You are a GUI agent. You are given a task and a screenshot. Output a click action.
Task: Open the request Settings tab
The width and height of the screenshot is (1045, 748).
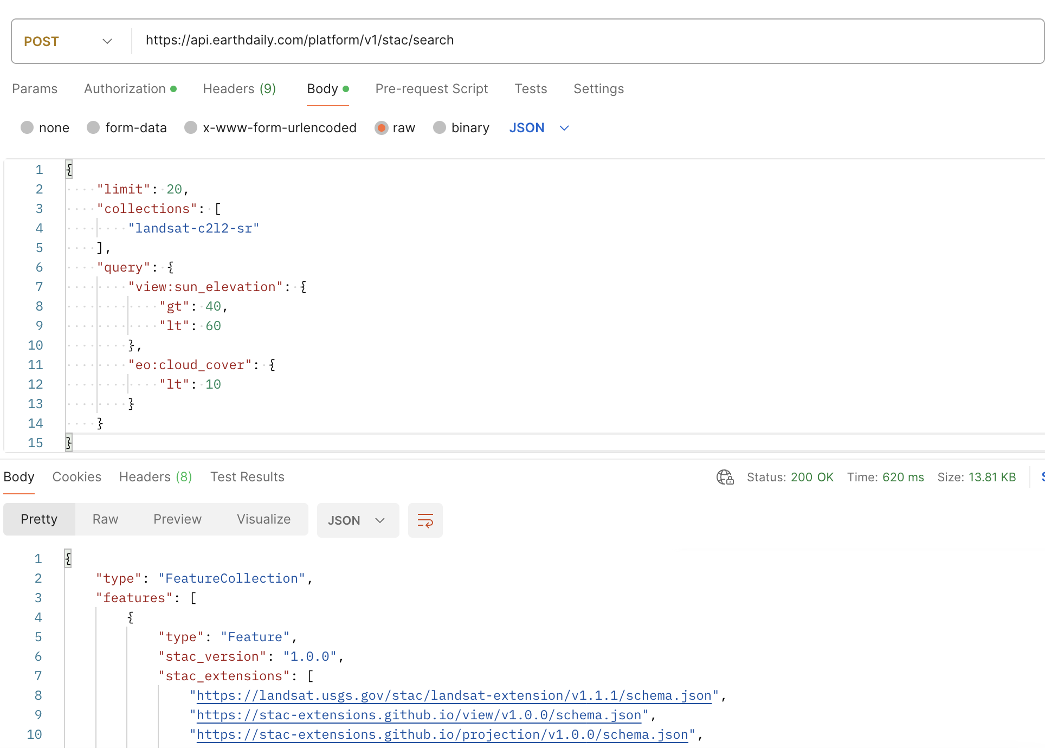[x=598, y=89]
